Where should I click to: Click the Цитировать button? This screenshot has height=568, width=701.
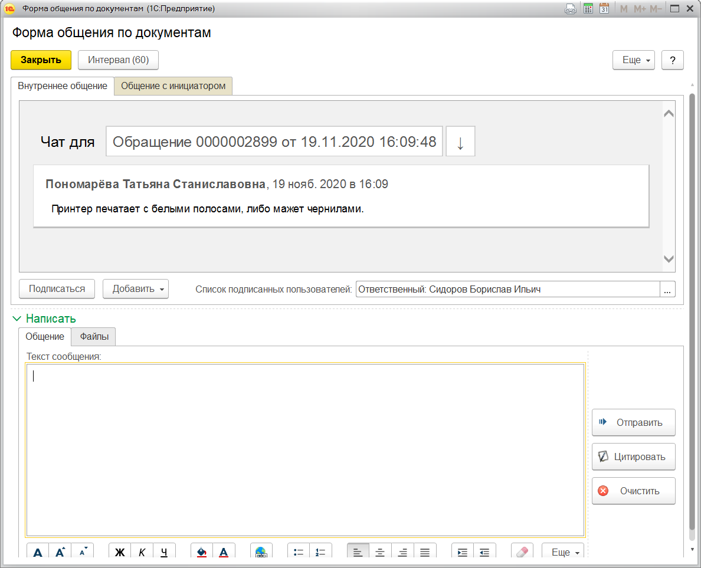click(x=634, y=457)
